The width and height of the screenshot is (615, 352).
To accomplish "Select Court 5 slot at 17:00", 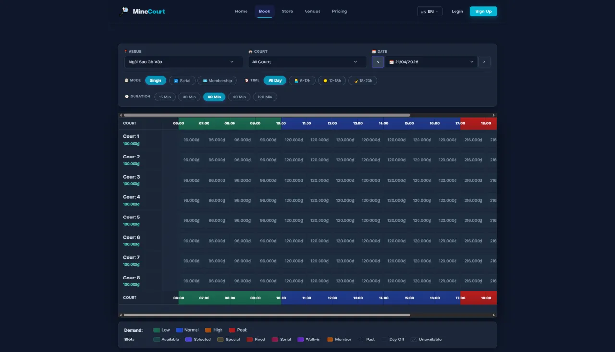I will pos(473,220).
